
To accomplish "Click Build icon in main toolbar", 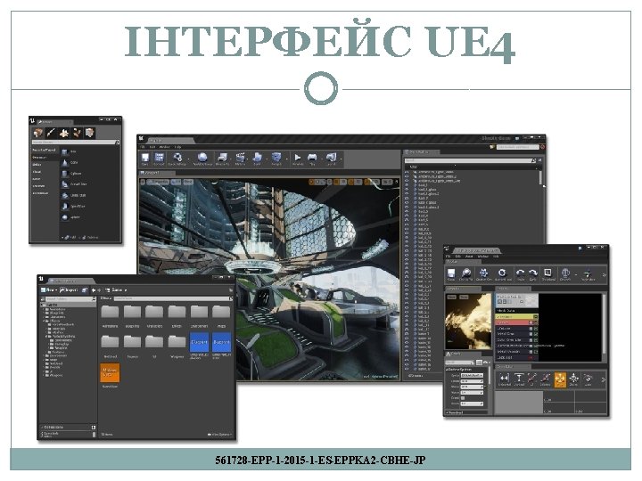I will (x=258, y=158).
